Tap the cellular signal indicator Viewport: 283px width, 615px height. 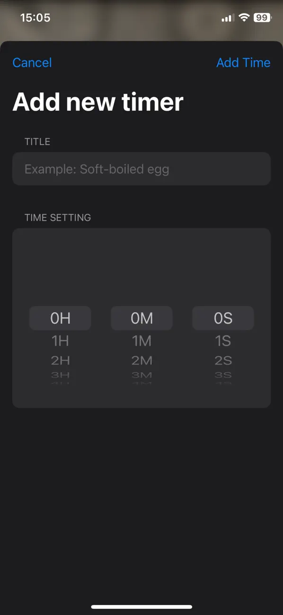226,18
